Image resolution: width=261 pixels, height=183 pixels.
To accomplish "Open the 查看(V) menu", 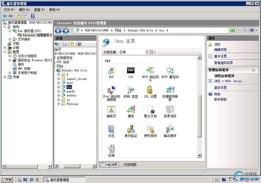I will (x=39, y=10).
